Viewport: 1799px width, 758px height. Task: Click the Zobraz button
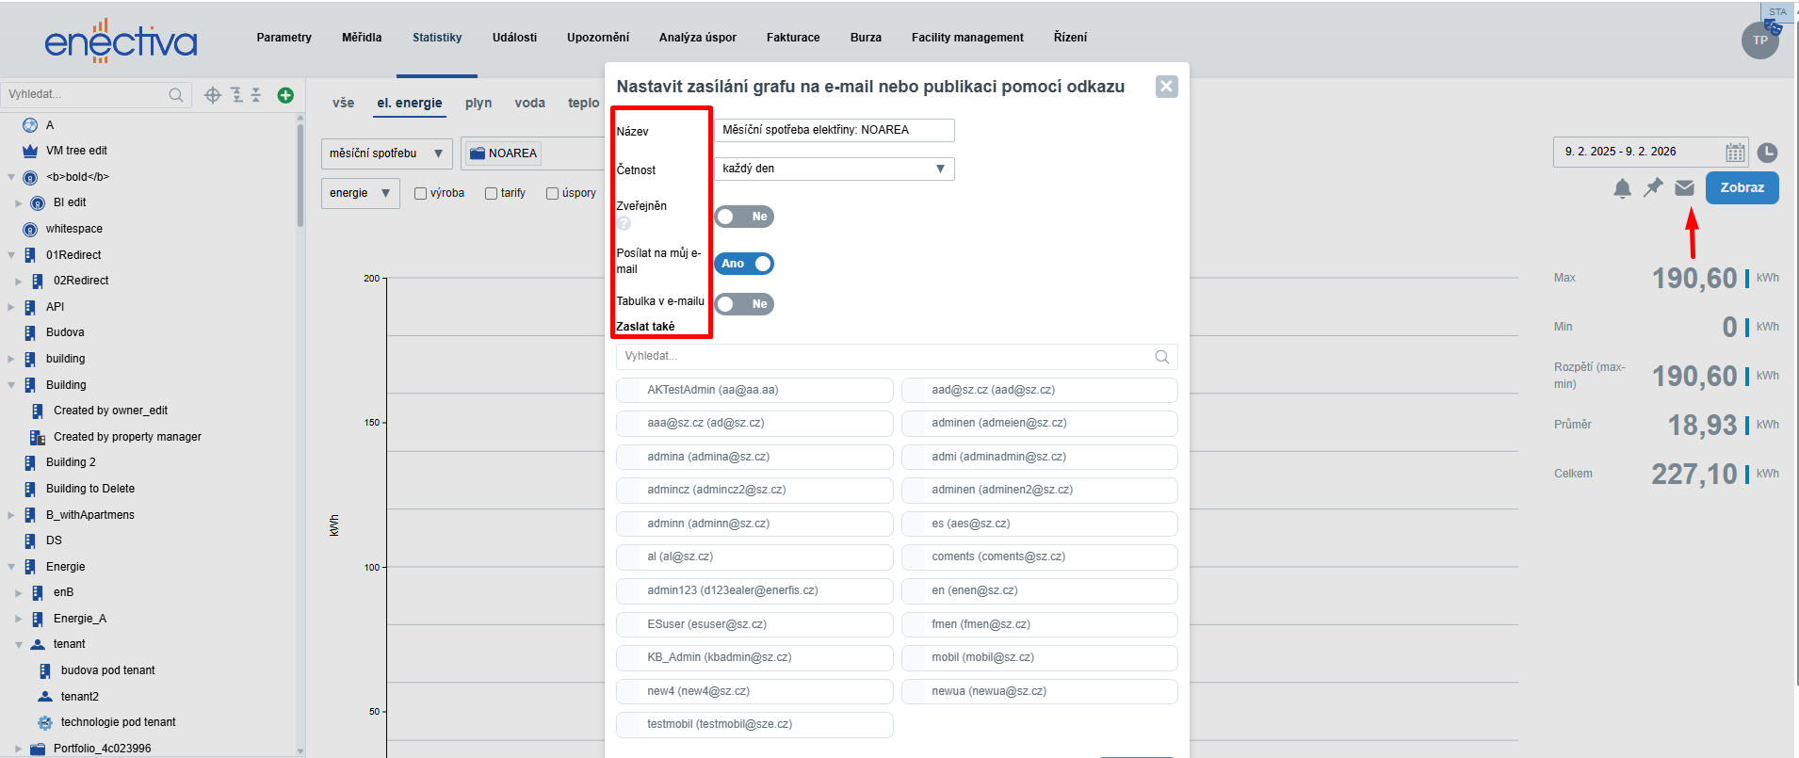click(x=1742, y=187)
